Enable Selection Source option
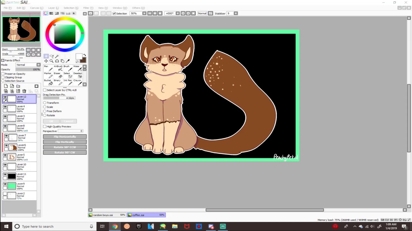 [3, 81]
